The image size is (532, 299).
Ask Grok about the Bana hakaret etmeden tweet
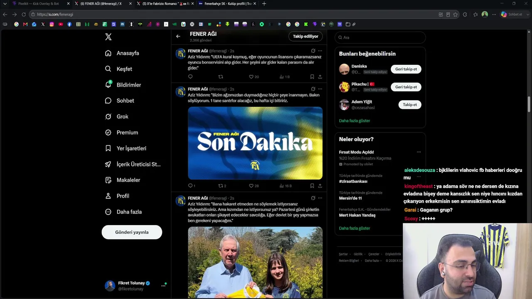coord(313,198)
